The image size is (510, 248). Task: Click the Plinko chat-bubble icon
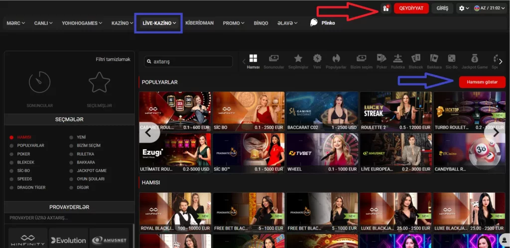(314, 23)
